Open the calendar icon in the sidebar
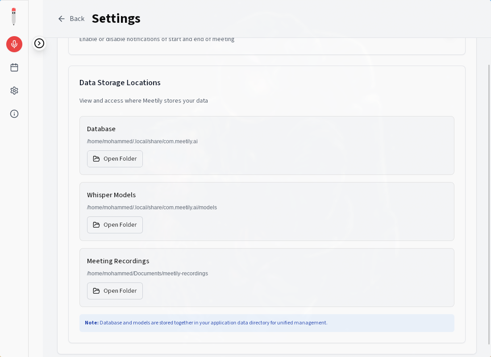 tap(14, 67)
